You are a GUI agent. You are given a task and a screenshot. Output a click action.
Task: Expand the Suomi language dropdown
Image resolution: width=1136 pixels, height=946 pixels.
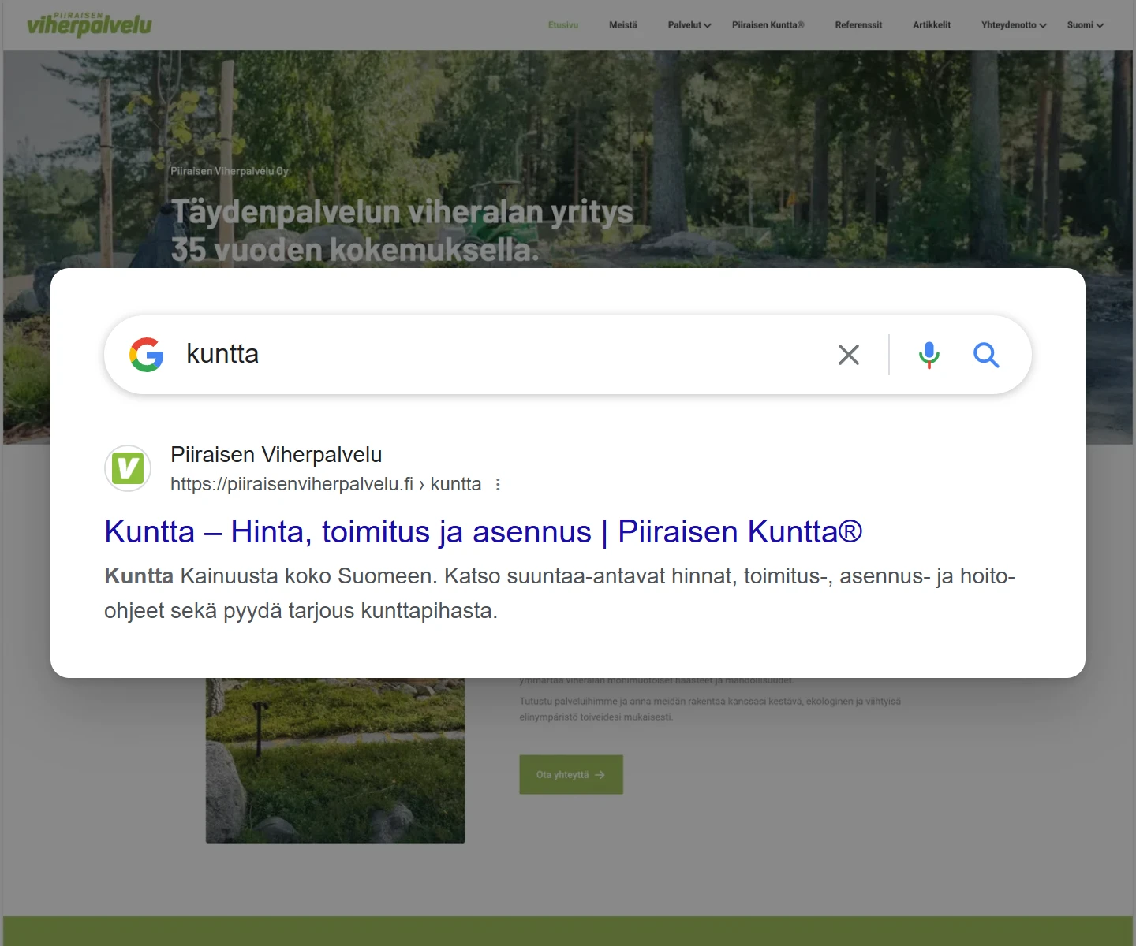(x=1086, y=25)
